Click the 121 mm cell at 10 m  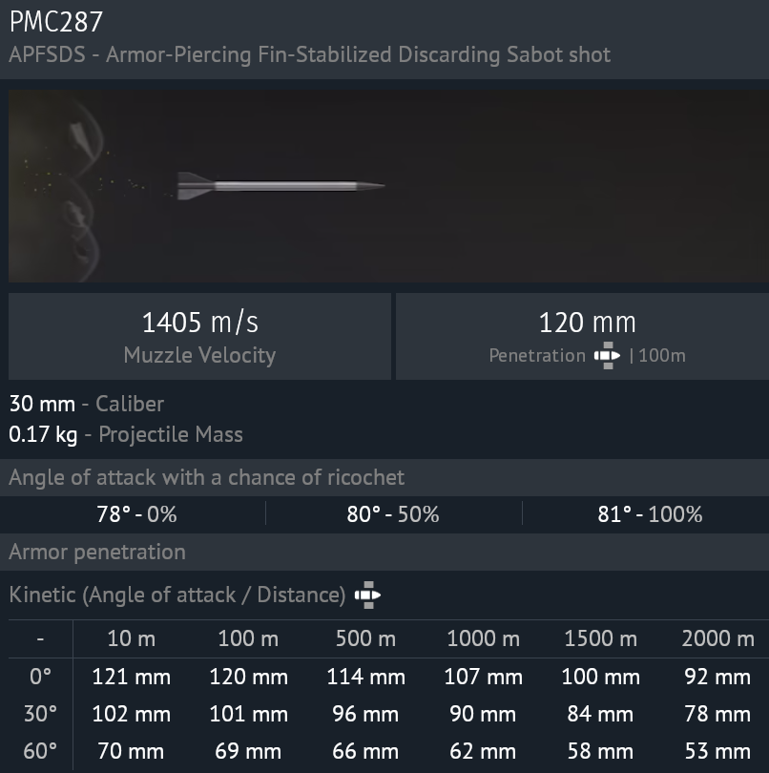[x=132, y=677]
